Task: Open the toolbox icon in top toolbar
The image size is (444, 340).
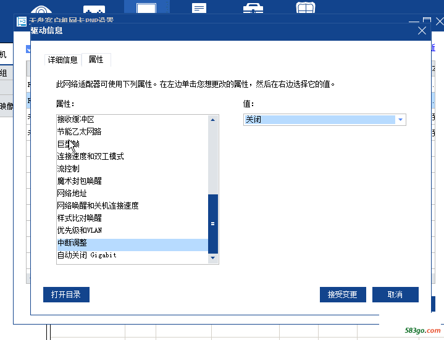Action: tap(251, 9)
